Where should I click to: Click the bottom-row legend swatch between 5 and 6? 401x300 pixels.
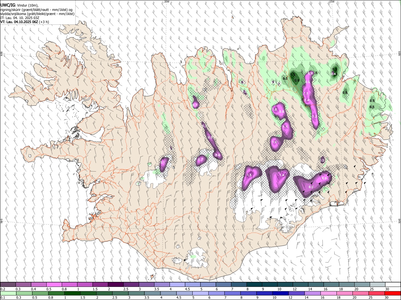click(x=200, y=293)
